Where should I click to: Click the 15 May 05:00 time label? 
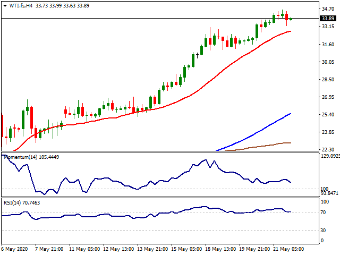tap(186, 249)
